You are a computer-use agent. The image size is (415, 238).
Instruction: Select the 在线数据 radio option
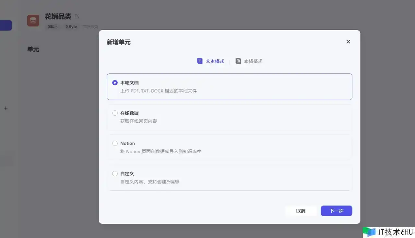(115, 113)
